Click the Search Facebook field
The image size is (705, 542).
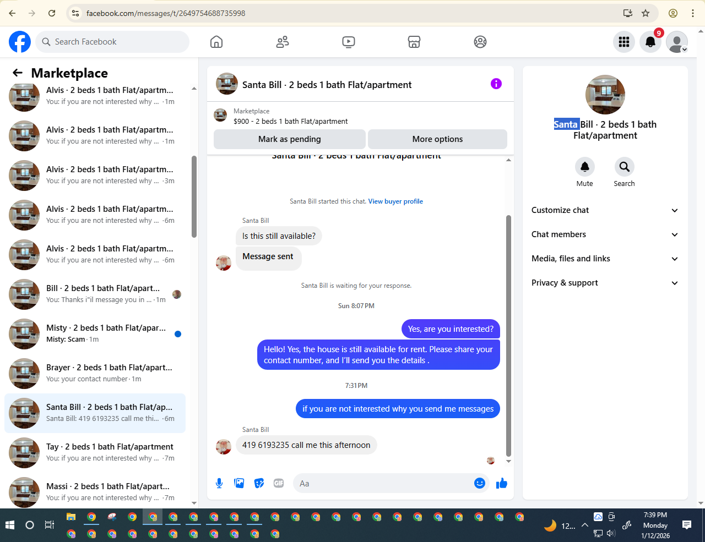coord(112,42)
